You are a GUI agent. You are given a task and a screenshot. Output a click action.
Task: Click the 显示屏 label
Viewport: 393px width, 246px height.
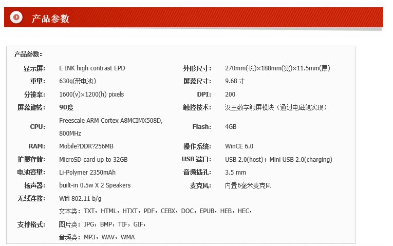click(x=34, y=68)
